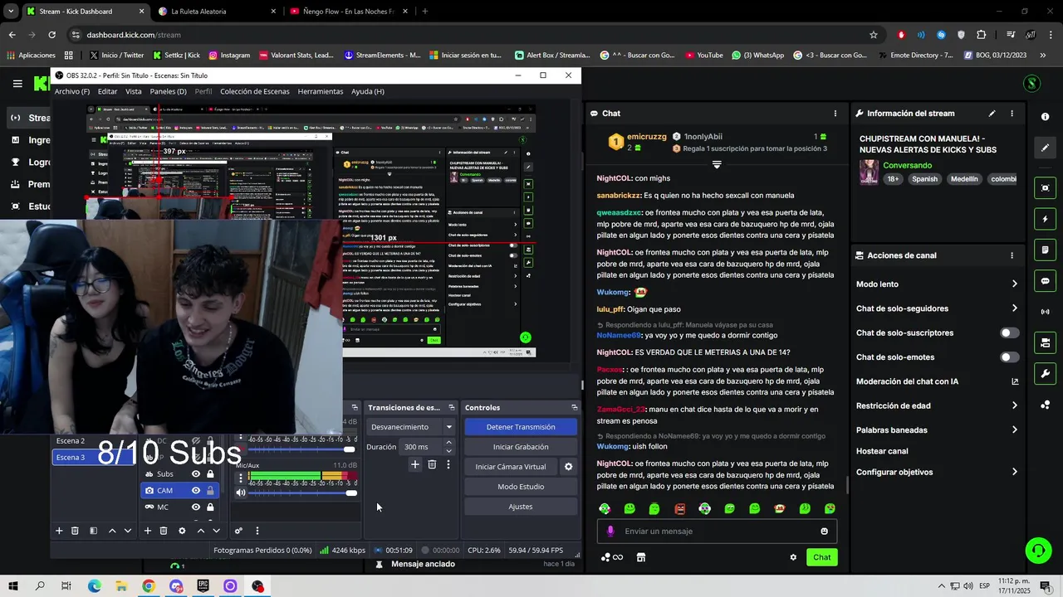Pop out the Transiciones de escena dock

point(452,407)
